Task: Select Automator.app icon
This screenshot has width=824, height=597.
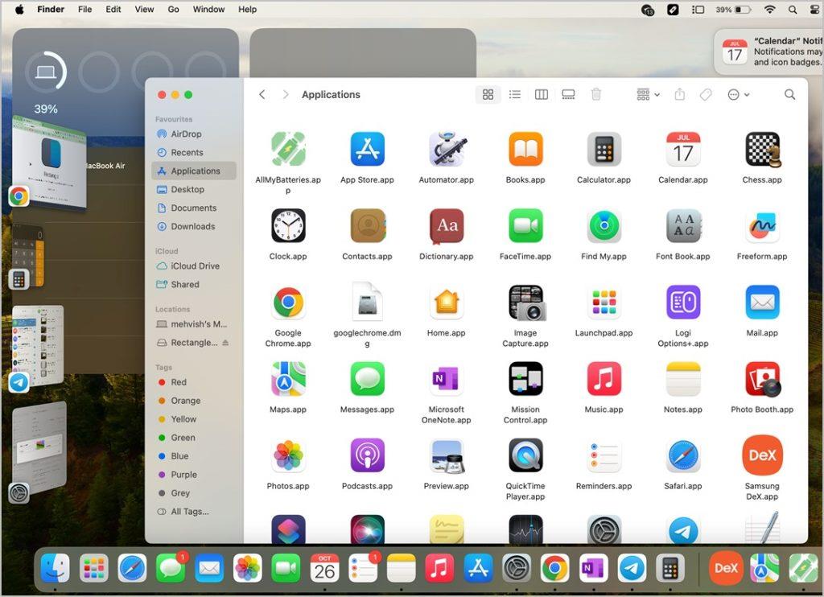Action: click(446, 150)
